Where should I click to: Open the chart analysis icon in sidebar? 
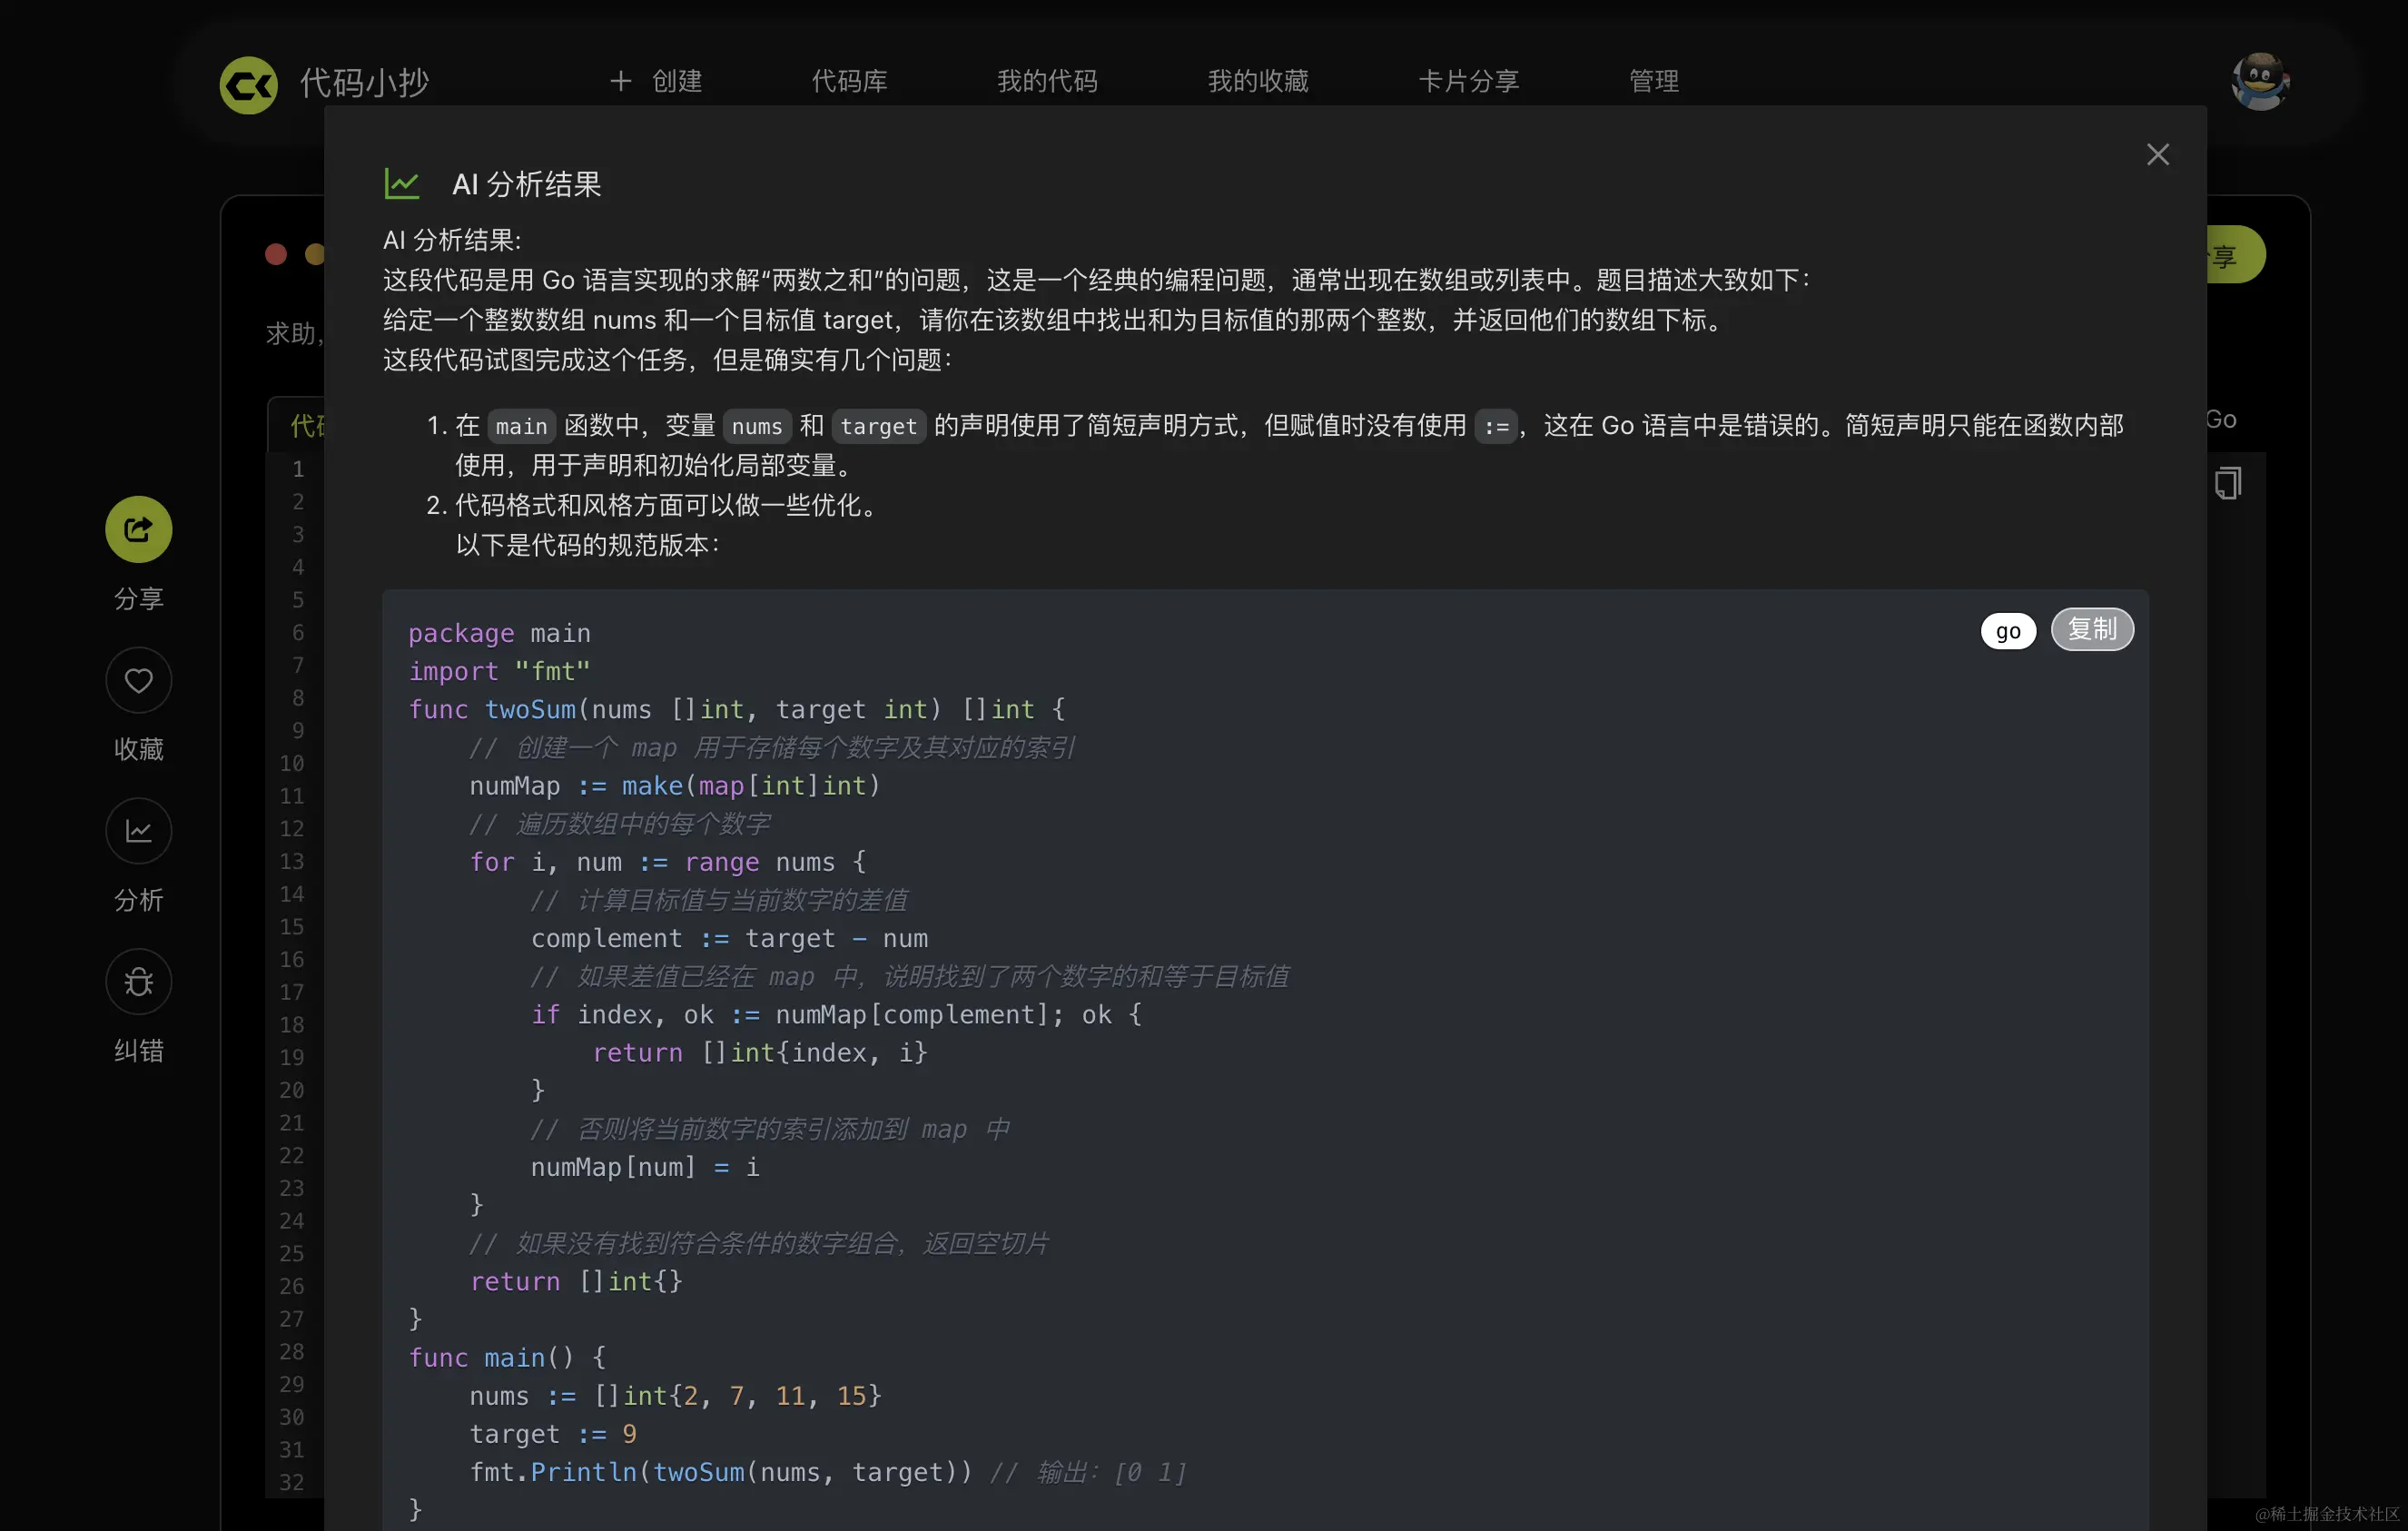tap(138, 831)
